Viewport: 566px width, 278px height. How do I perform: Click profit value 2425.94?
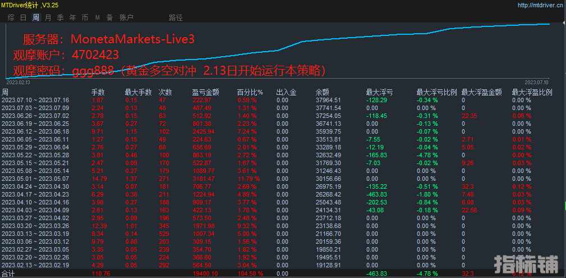[204, 131]
